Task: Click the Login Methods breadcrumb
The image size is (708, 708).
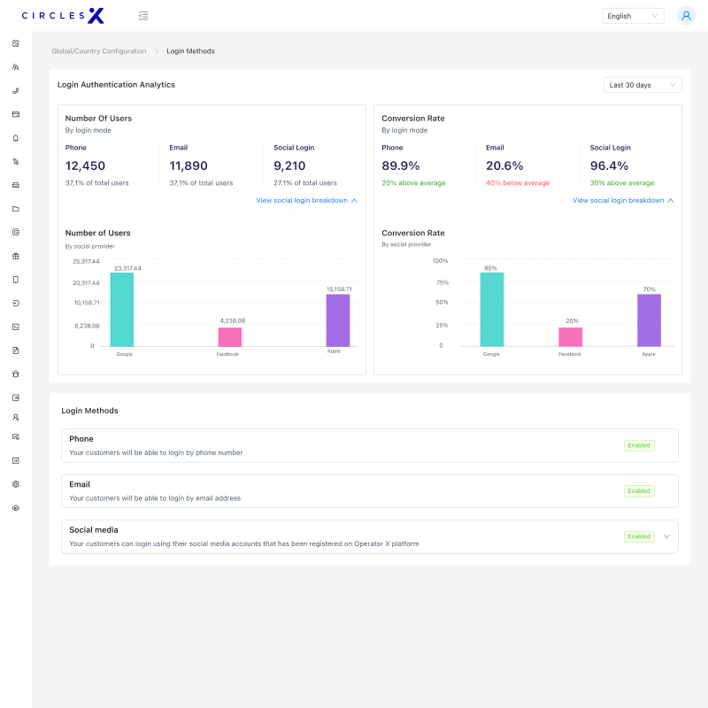Action: pyautogui.click(x=190, y=51)
